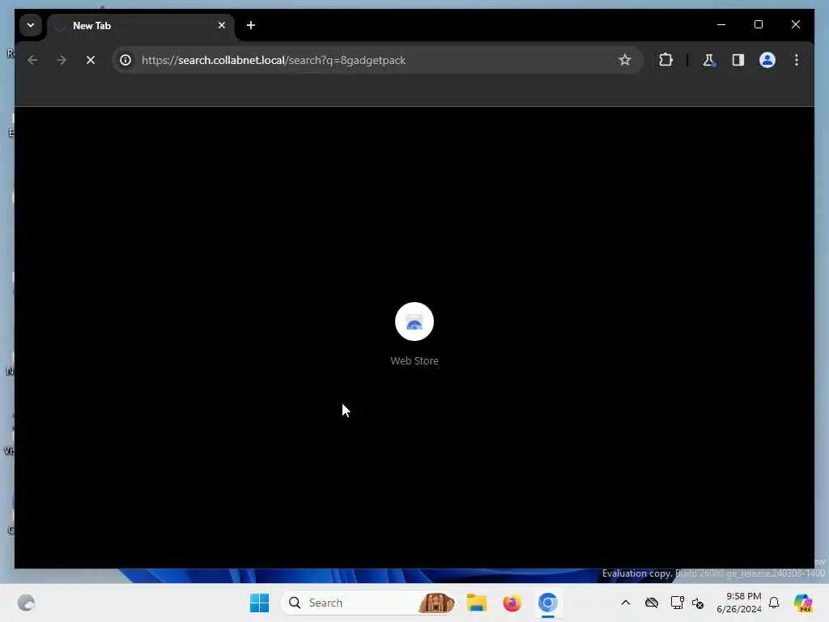Bookmark this page with the star
The width and height of the screenshot is (829, 622).
(x=624, y=60)
